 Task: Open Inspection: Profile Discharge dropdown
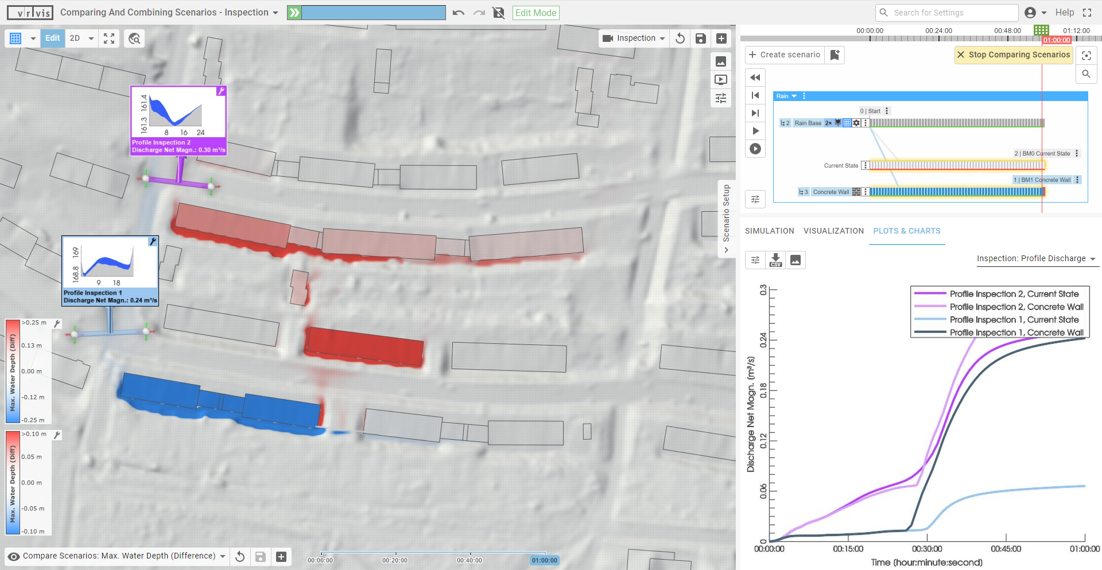(x=1036, y=259)
